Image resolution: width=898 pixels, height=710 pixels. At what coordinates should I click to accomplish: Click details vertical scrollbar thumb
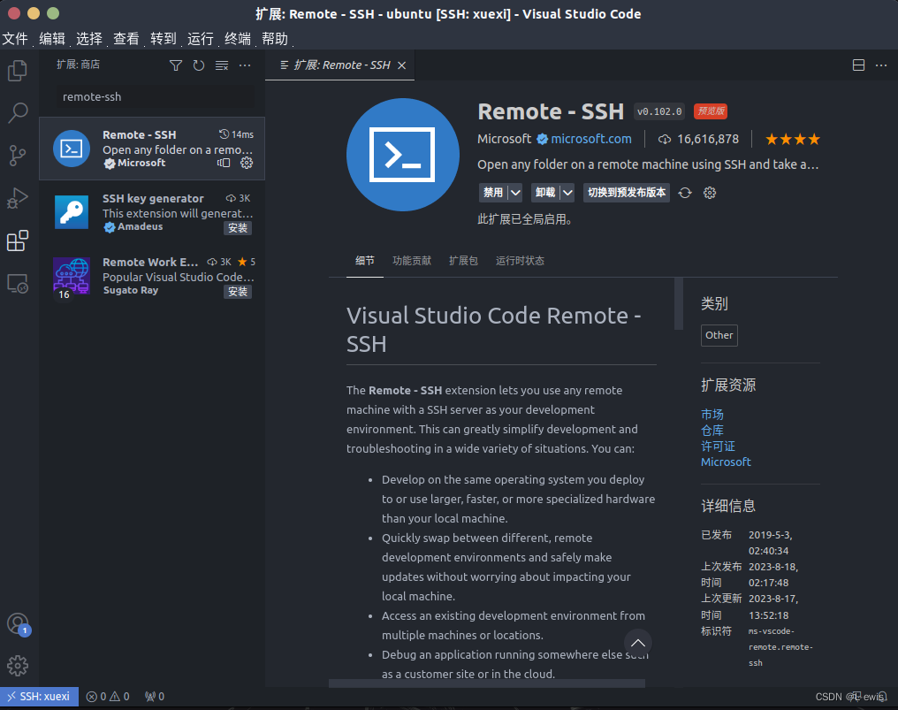pyautogui.click(x=679, y=303)
